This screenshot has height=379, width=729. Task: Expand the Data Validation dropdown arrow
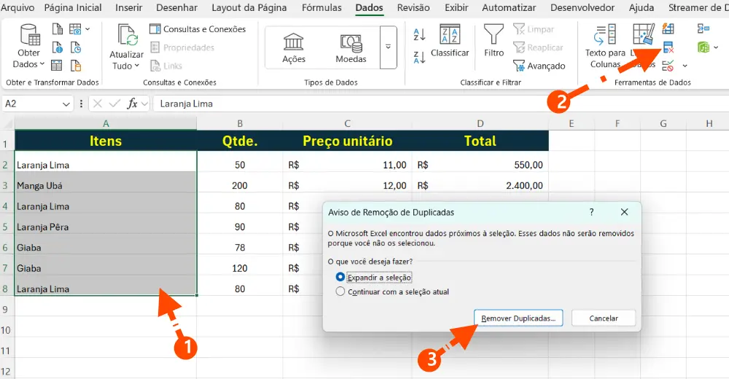click(x=685, y=66)
